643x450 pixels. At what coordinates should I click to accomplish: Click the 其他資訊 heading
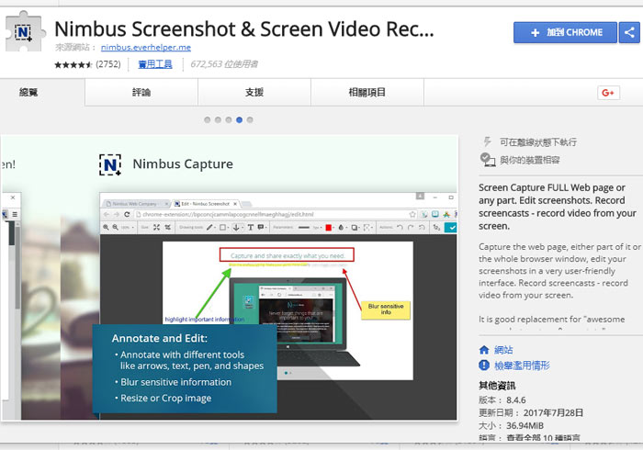[497, 386]
